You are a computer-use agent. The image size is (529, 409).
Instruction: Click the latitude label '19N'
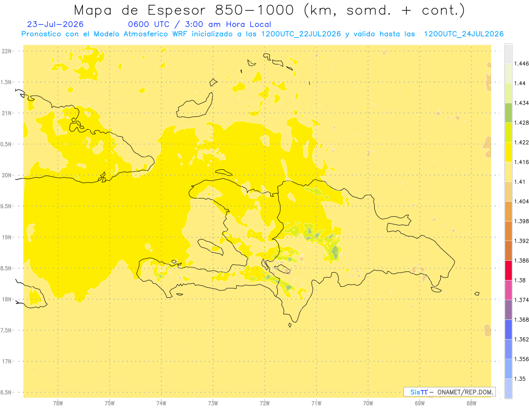7,237
